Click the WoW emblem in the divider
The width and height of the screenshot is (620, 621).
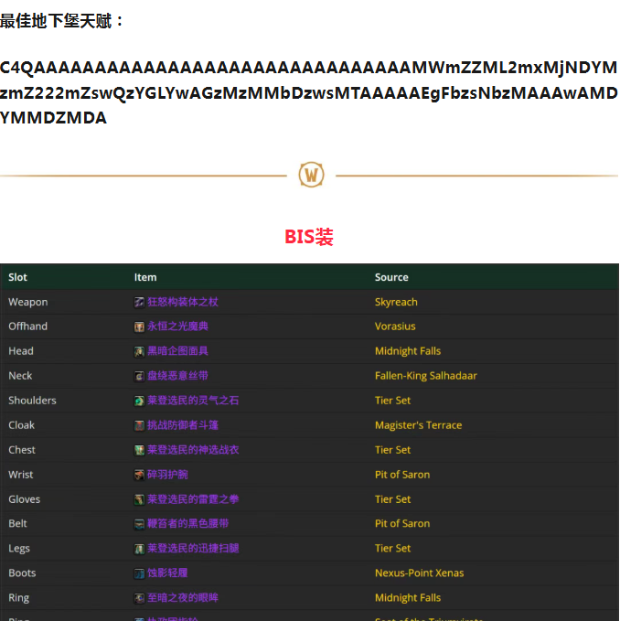pos(311,175)
